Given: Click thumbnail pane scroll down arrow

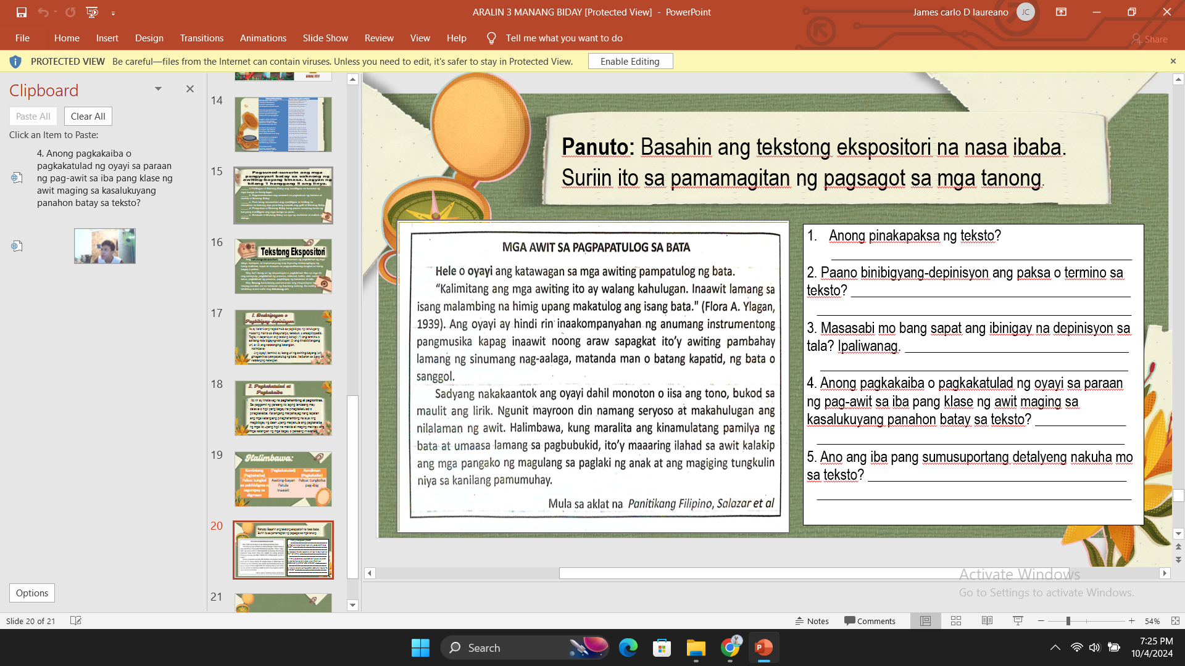Looking at the screenshot, I should pyautogui.click(x=352, y=605).
